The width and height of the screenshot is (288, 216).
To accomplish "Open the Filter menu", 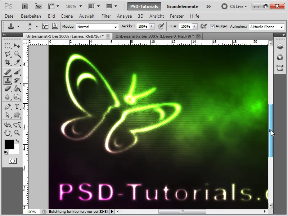I will coord(106,16).
